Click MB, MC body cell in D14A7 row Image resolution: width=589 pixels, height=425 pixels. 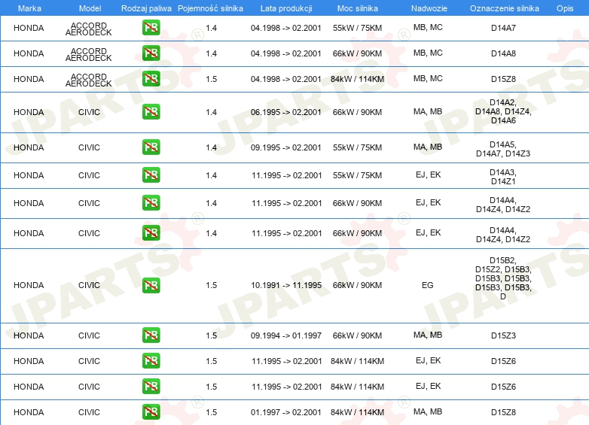pos(428,27)
